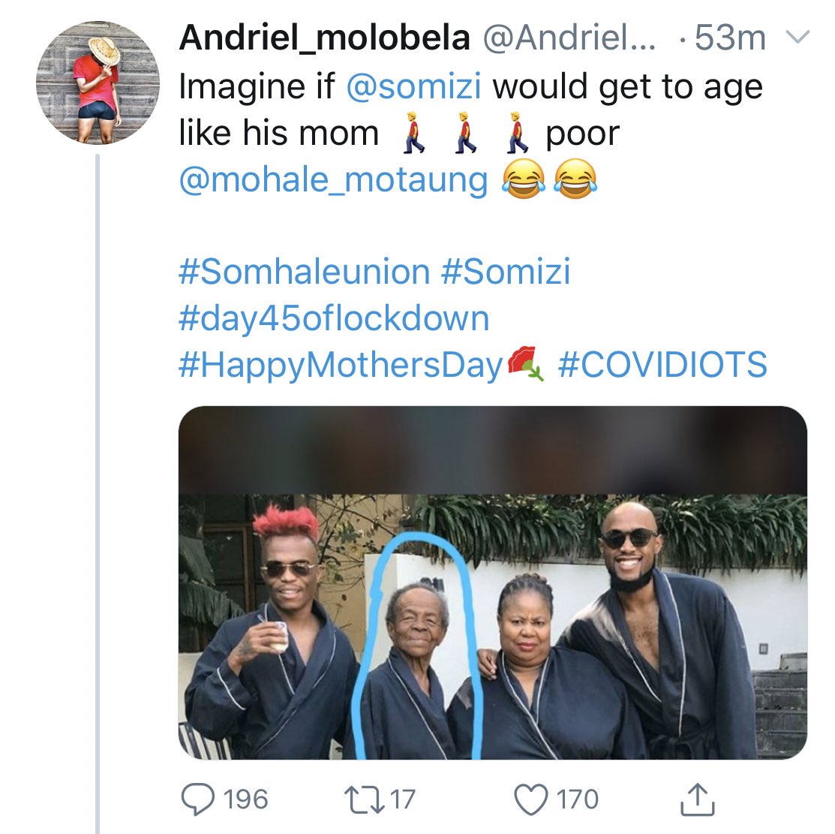Like the tweet with the heart icon
The image size is (835, 834).
coord(531,799)
